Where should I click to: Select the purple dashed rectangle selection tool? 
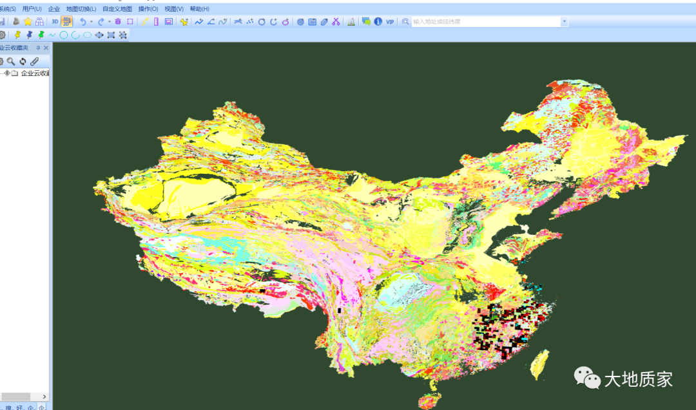tap(130, 21)
